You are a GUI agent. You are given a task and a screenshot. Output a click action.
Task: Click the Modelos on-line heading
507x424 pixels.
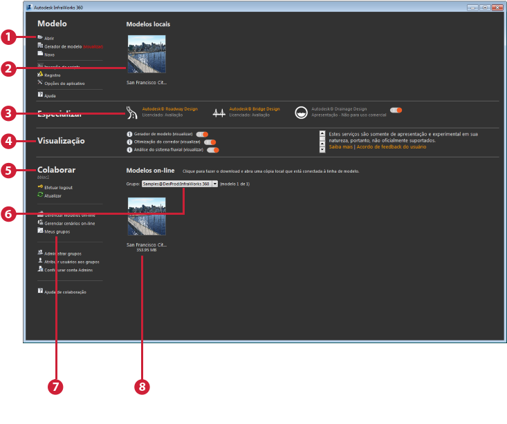[x=150, y=171]
